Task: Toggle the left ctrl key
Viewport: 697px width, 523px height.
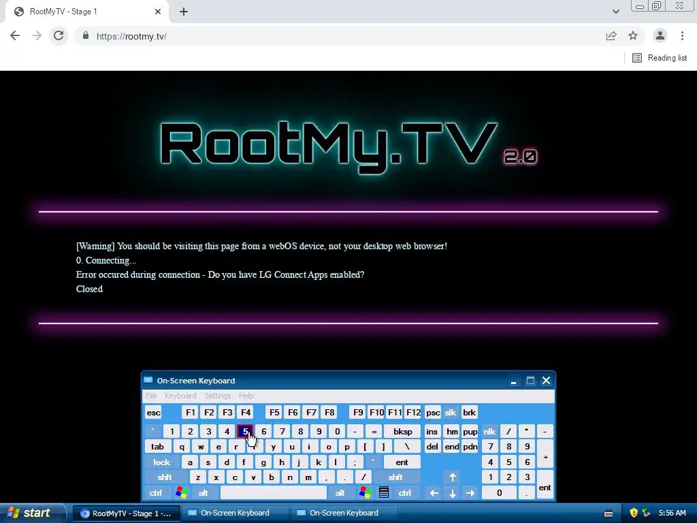Action: [x=156, y=493]
